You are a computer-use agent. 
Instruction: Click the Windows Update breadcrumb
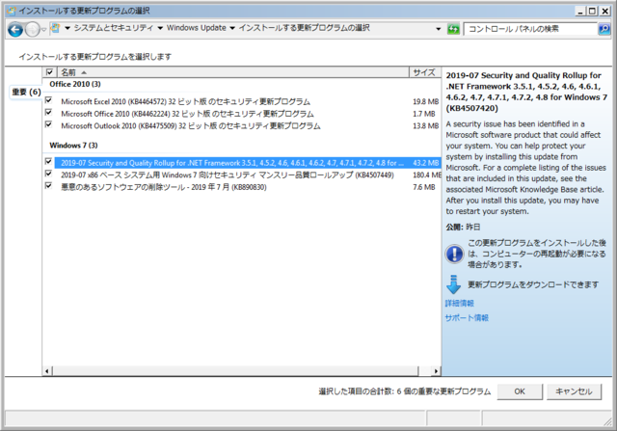click(197, 28)
